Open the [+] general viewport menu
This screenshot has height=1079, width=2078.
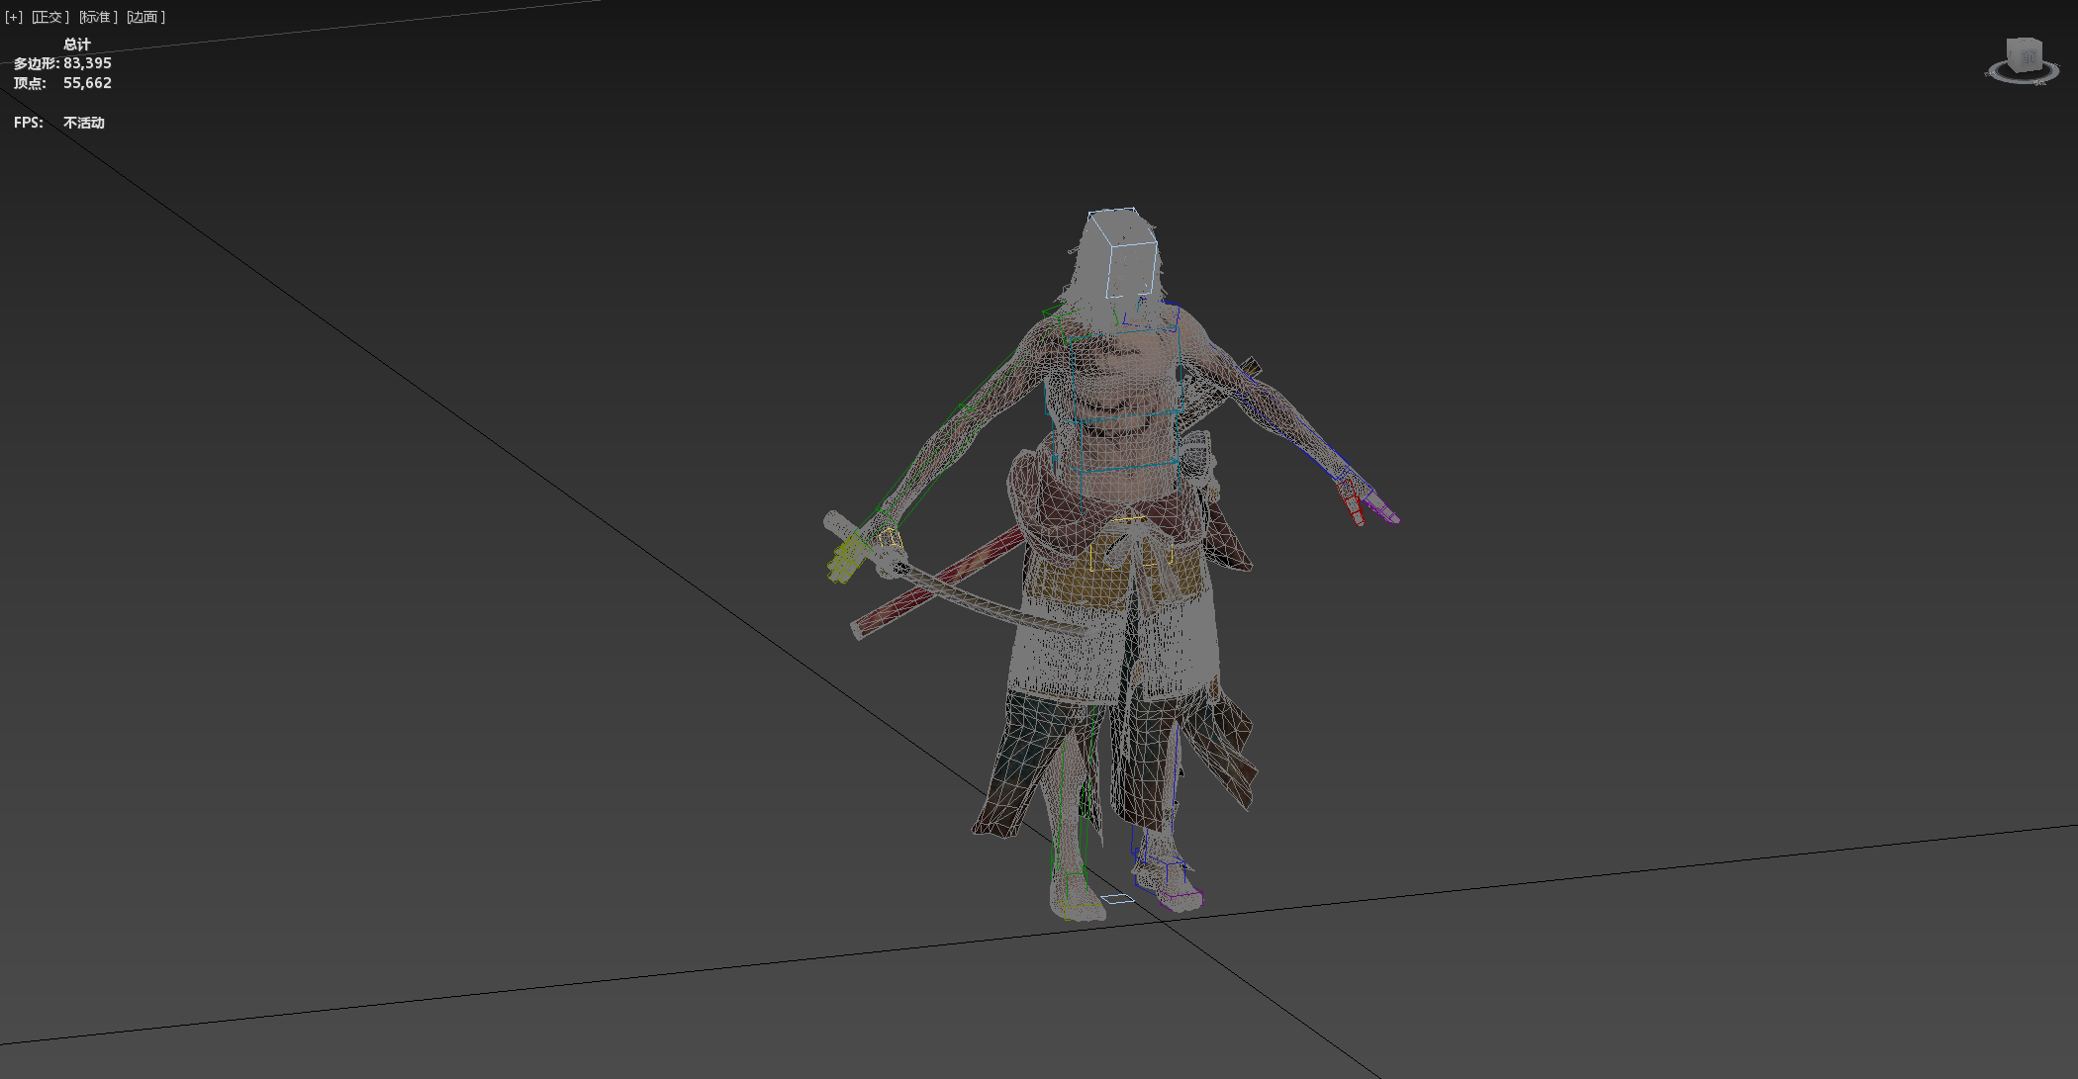point(13,17)
